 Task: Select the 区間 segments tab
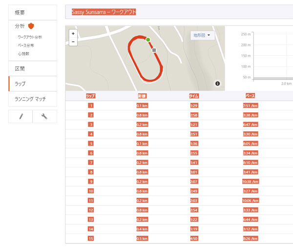click(x=32, y=68)
